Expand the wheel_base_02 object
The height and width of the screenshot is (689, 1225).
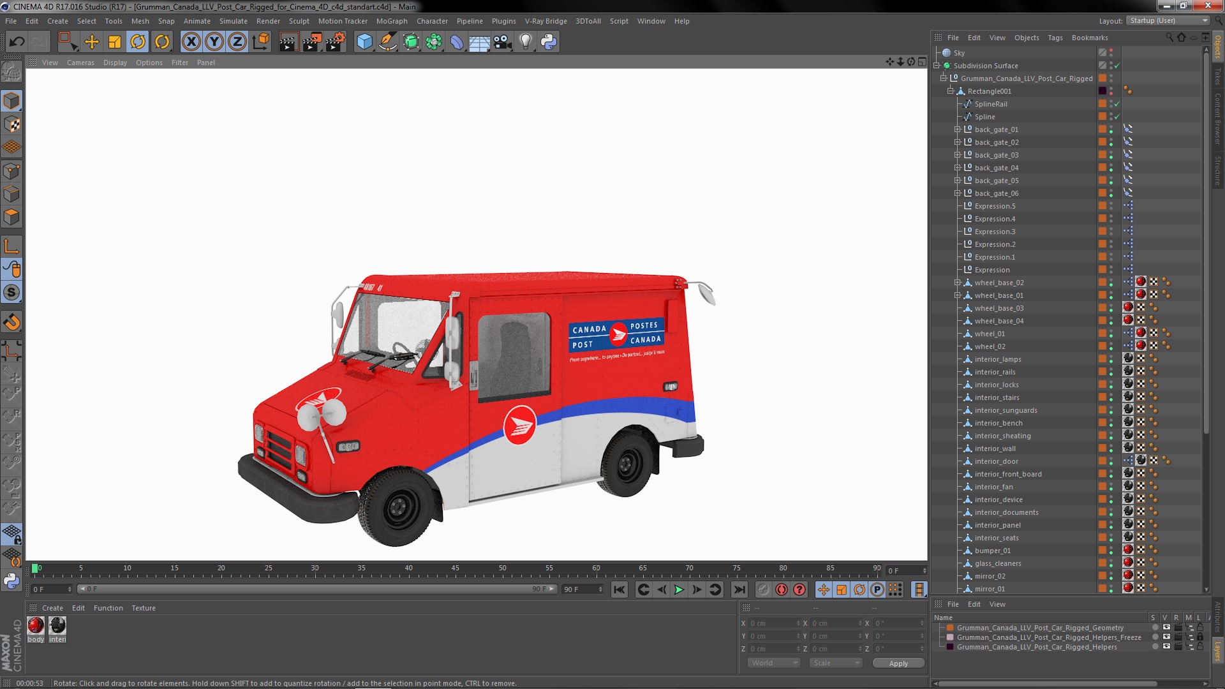coord(957,283)
